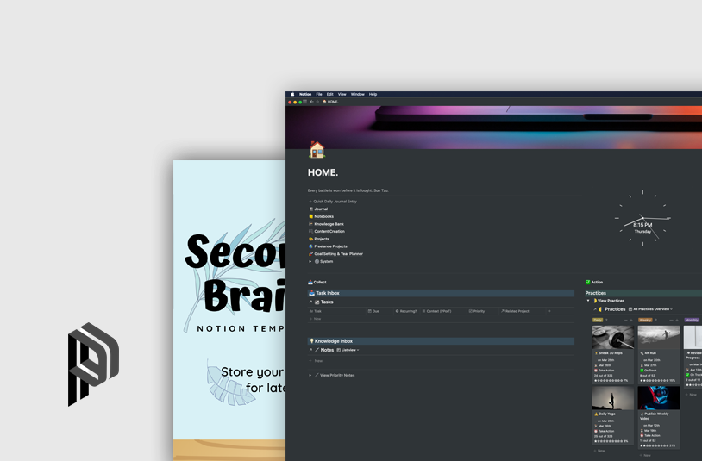Open the Knowledge Bank page link
The image size is (702, 461).
pyautogui.click(x=329, y=224)
